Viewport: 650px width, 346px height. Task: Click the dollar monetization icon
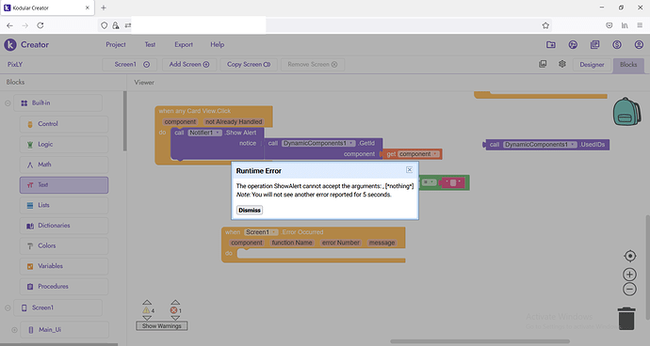click(x=617, y=45)
